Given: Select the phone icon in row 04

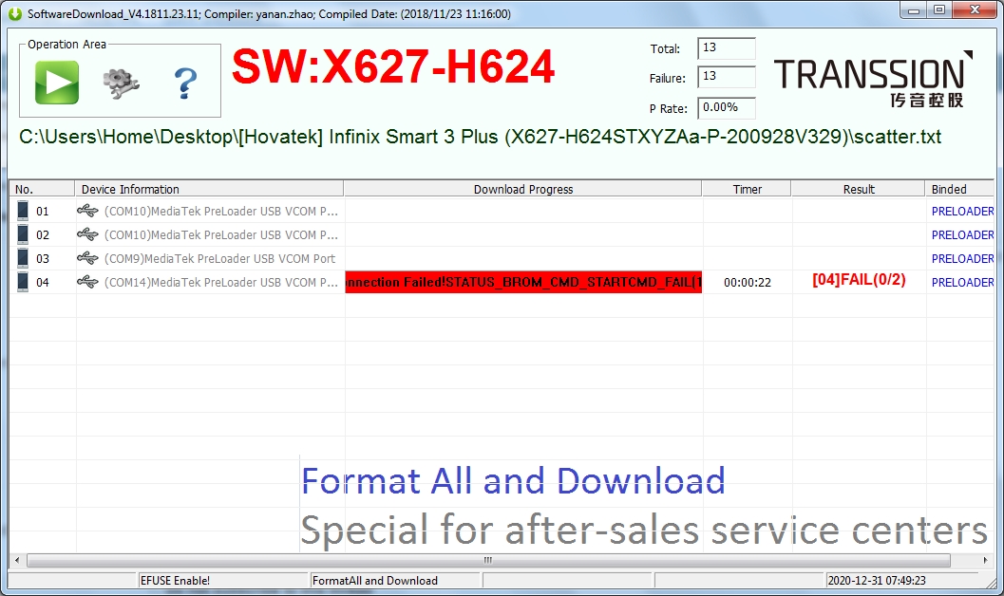Looking at the screenshot, I should coord(23,281).
